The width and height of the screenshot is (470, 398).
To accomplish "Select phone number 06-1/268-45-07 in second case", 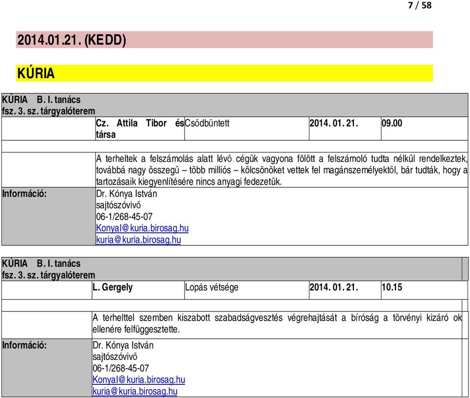I will tap(120, 368).
